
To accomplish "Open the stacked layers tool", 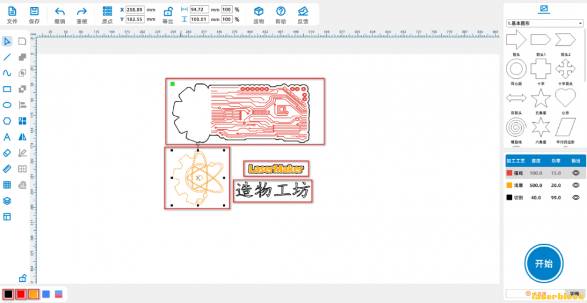I will pos(6,200).
